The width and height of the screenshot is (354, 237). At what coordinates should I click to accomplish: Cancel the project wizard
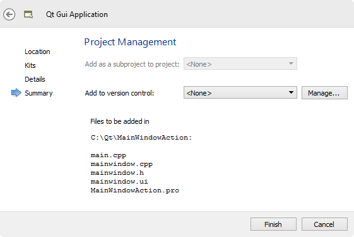pyautogui.click(x=324, y=224)
